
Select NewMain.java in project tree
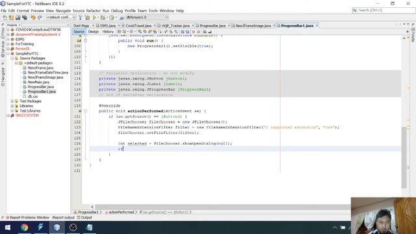click(38, 83)
